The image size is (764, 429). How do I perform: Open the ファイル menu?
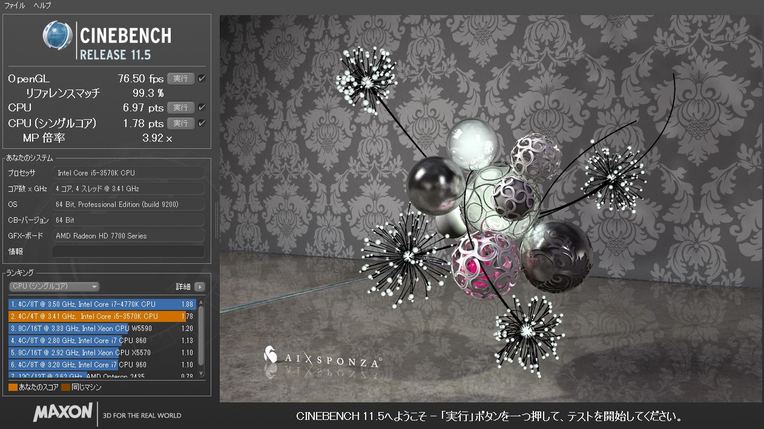click(15, 5)
